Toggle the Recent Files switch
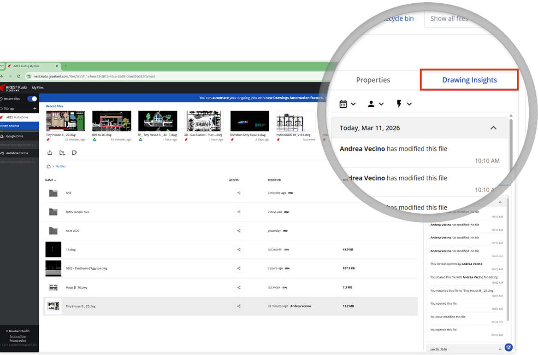This screenshot has height=355, width=538. tap(32, 99)
